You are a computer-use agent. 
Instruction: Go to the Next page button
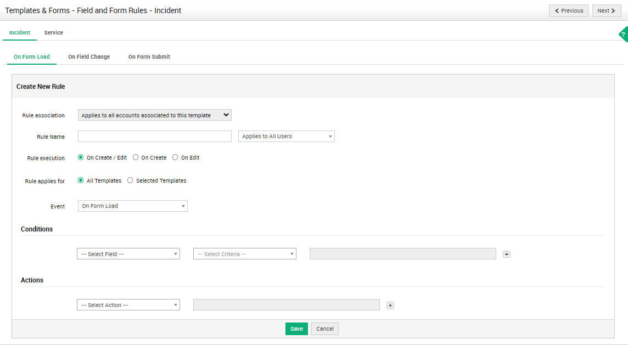606,10
